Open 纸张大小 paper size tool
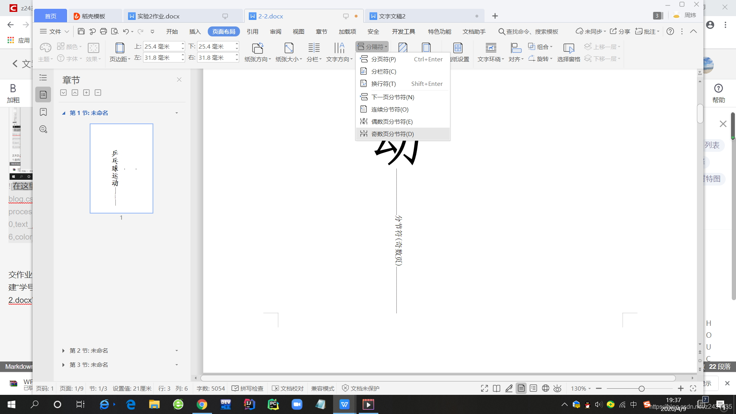This screenshot has height=414, width=736. tap(289, 52)
